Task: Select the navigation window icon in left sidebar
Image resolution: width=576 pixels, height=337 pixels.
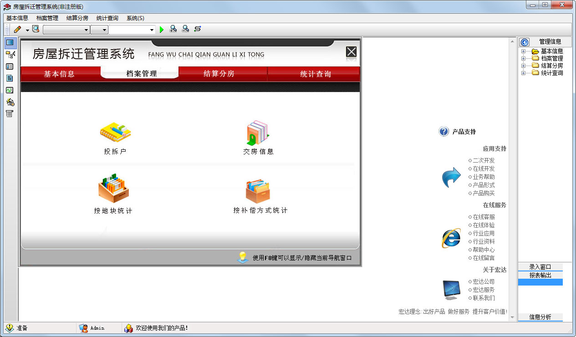Action: click(10, 43)
